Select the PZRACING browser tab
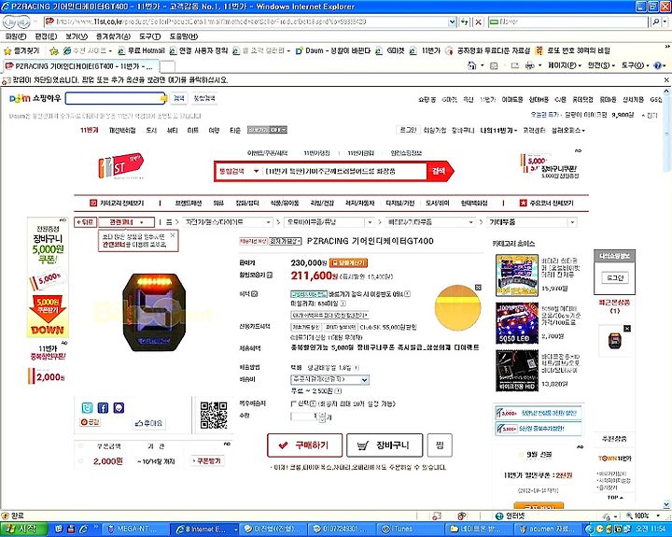The width and height of the screenshot is (672, 537). click(81, 66)
